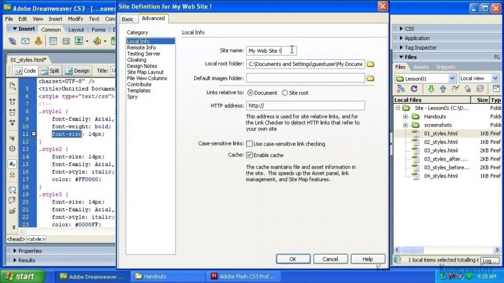Click the Remove Comment coding icon
Image resolution: width=504 pixels, height=283 pixels.
point(12,200)
